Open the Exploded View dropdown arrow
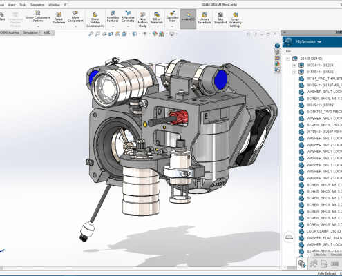This screenshot has height=276, width=342. (172, 26)
